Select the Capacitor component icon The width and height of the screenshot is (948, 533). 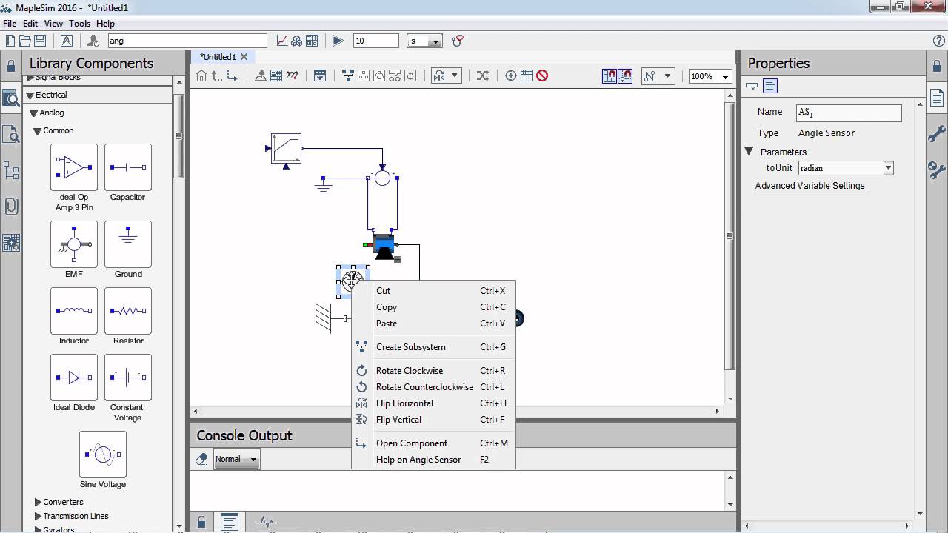coord(128,167)
